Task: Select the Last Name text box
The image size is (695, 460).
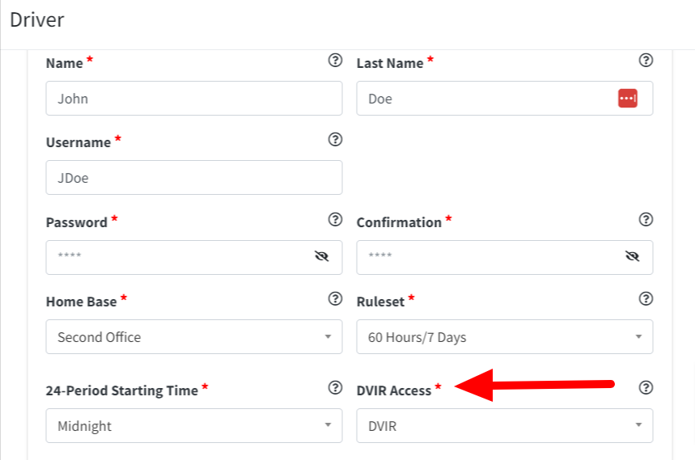Action: [x=485, y=99]
